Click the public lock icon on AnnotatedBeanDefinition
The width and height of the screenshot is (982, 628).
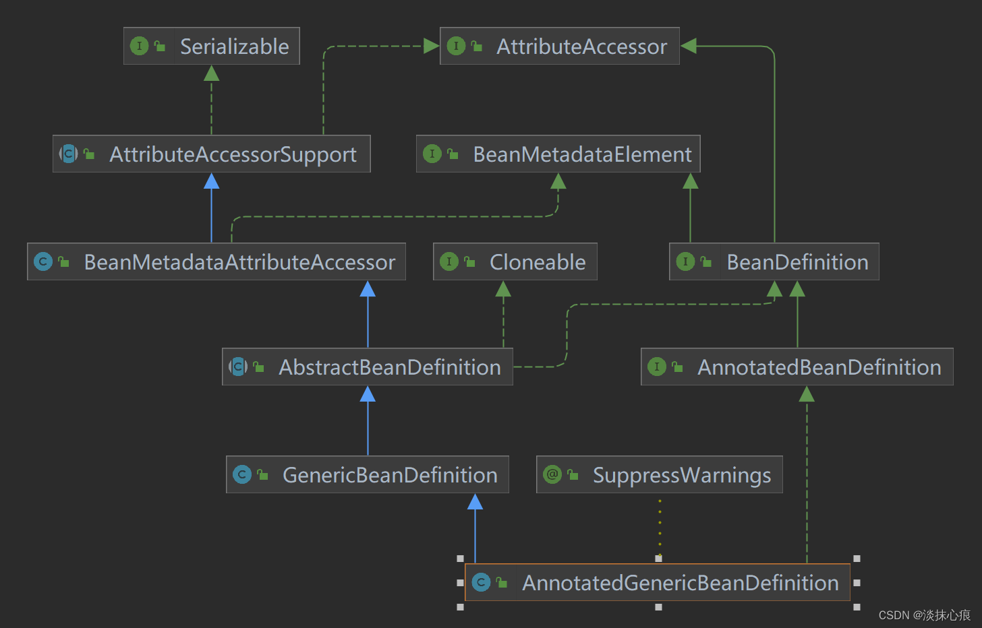tap(678, 367)
